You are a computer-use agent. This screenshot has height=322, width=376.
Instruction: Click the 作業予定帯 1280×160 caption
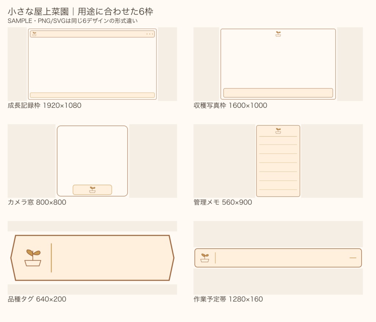[x=228, y=299]
